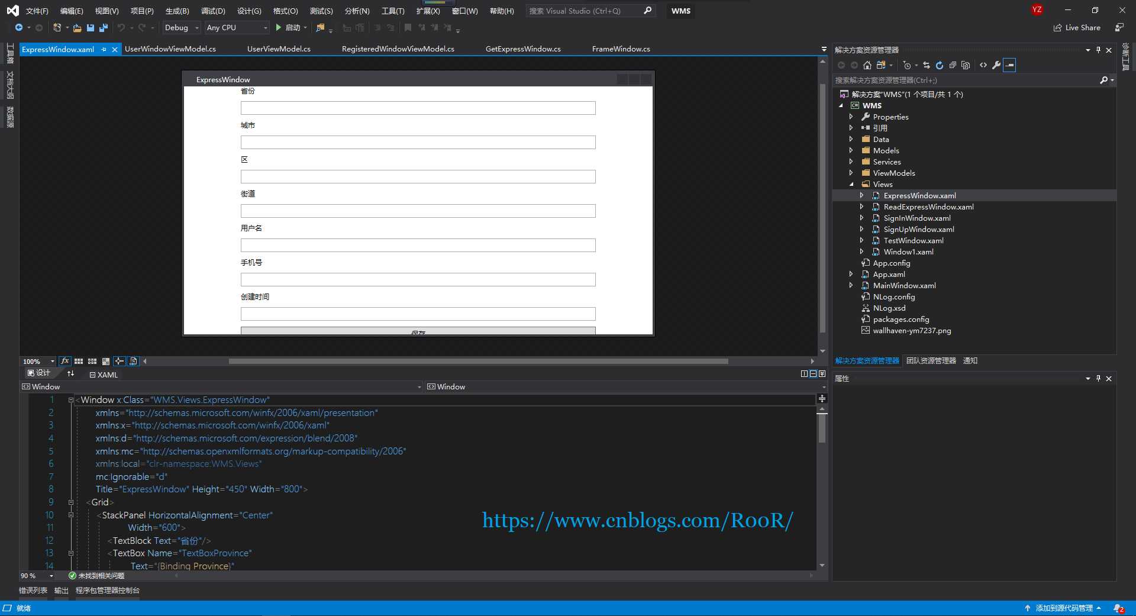This screenshot has height=616, width=1136.
Task: Click the View Code icon in Solution Explorer
Action: pos(983,65)
